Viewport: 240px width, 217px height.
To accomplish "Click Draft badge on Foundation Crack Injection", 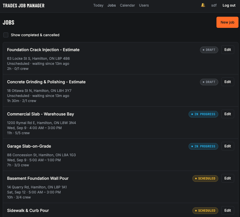I will [x=209, y=50].
